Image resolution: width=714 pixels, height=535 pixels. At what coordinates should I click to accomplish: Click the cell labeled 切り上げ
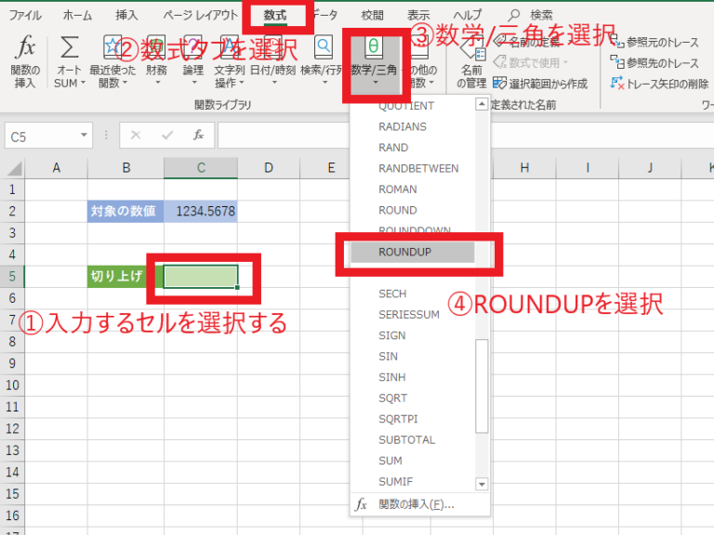(126, 277)
